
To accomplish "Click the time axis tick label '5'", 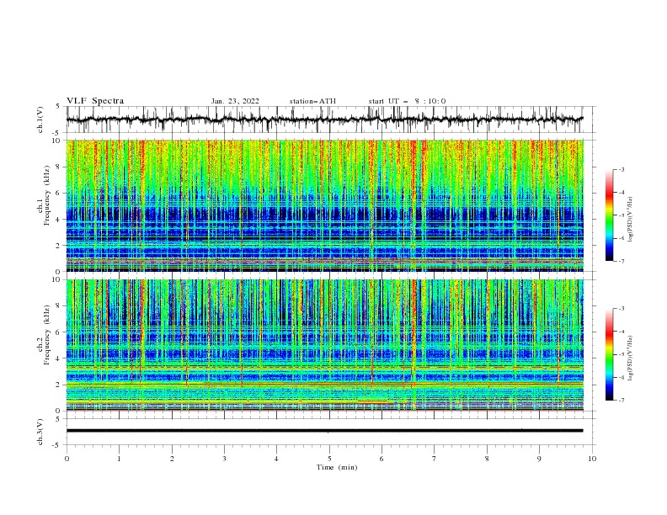I will 329,459.
